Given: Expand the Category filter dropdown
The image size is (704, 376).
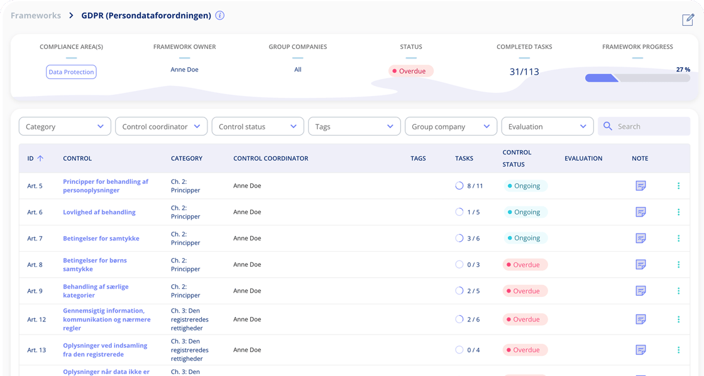Looking at the screenshot, I should [x=65, y=126].
